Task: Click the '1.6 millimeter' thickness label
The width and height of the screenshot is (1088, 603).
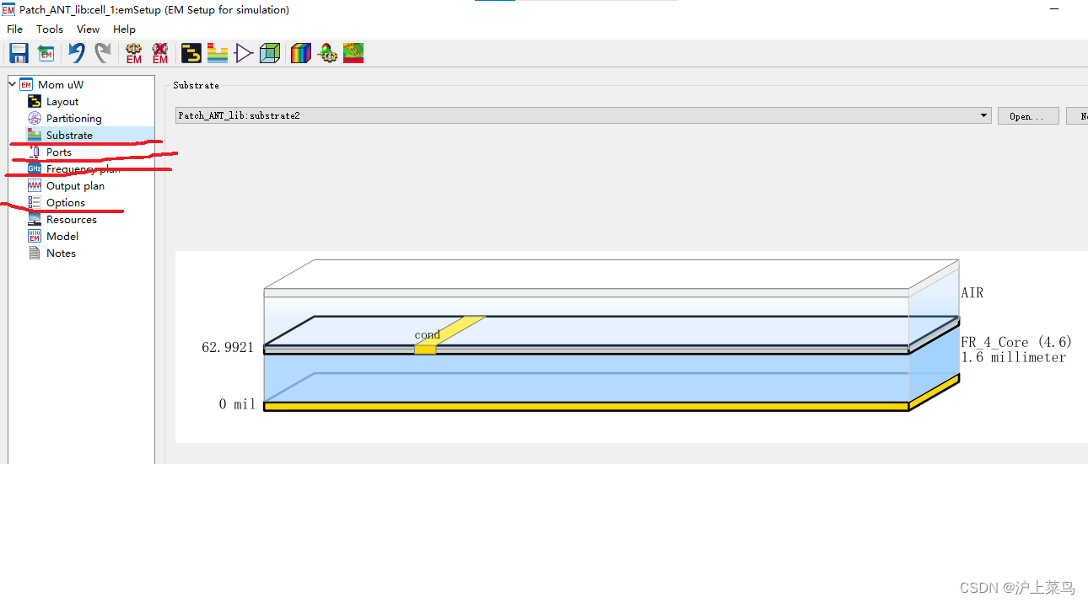Action: click(x=1013, y=357)
